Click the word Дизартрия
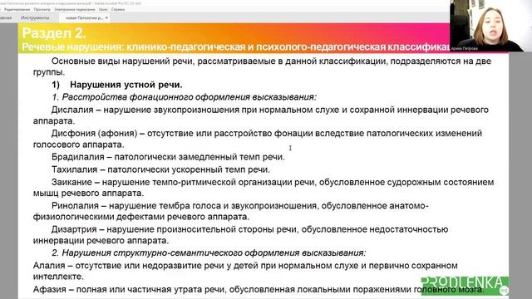This screenshot has width=532, height=299. pos(74,229)
